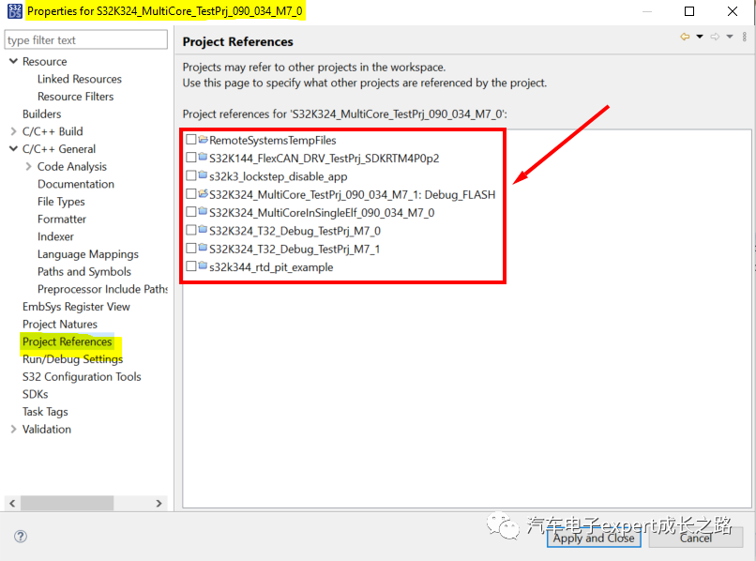Click the Cancel button
Viewport: 756px width, 561px height.
(696, 538)
